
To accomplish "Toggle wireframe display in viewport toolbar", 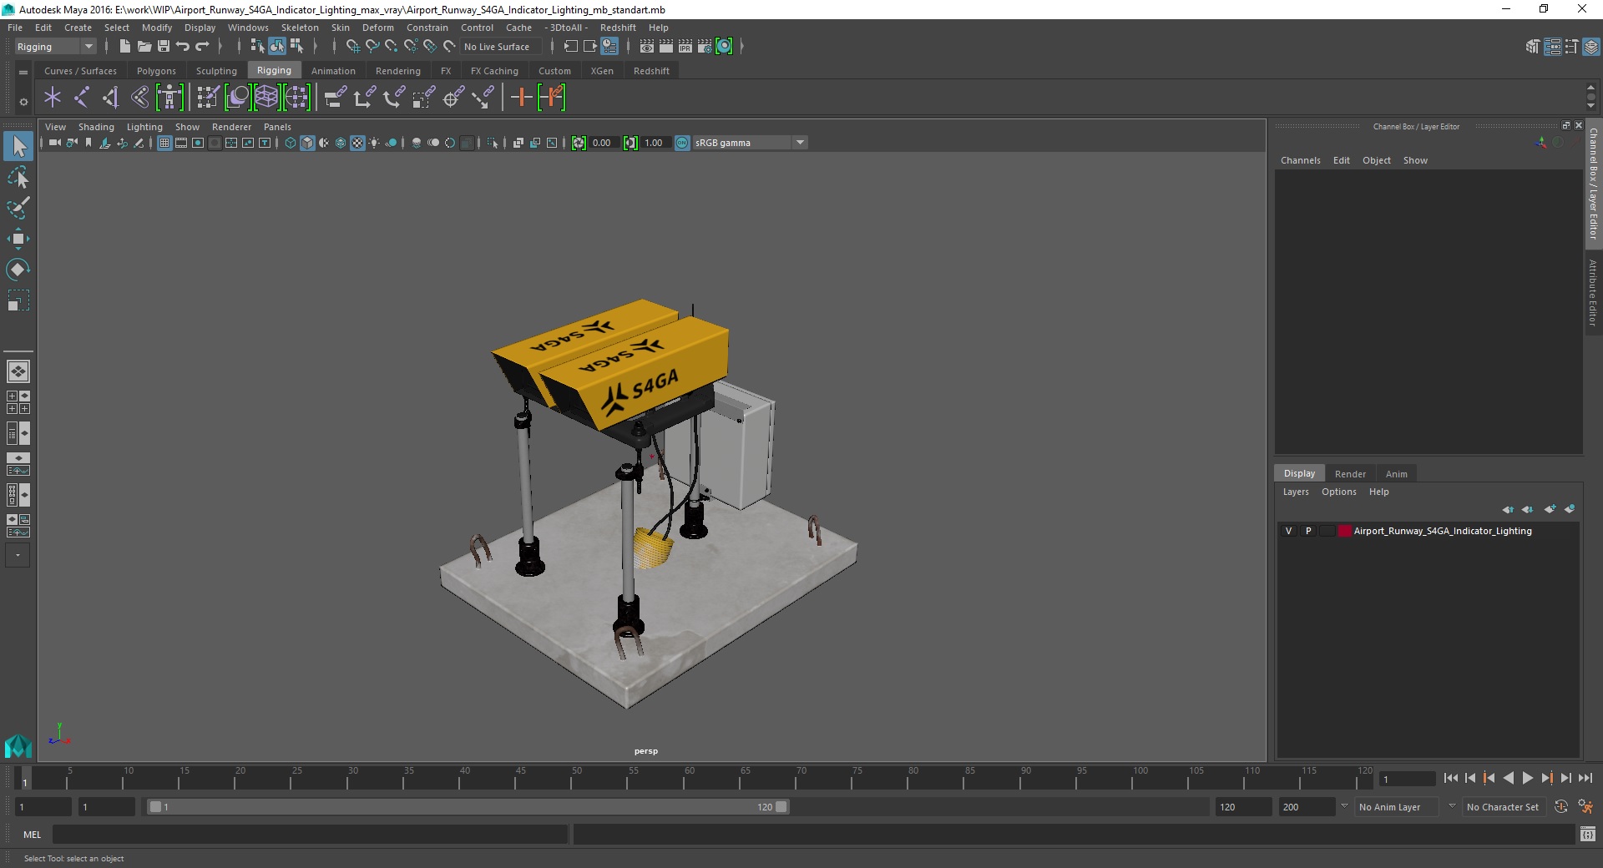I will click(291, 143).
